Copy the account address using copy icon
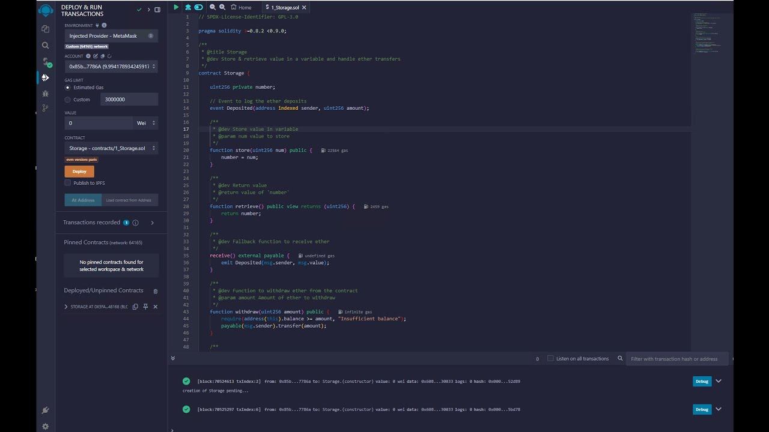The image size is (769, 432). coord(103,56)
